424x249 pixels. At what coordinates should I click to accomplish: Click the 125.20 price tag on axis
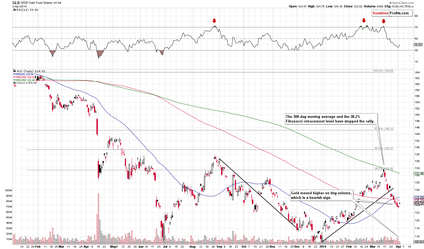click(x=419, y=200)
